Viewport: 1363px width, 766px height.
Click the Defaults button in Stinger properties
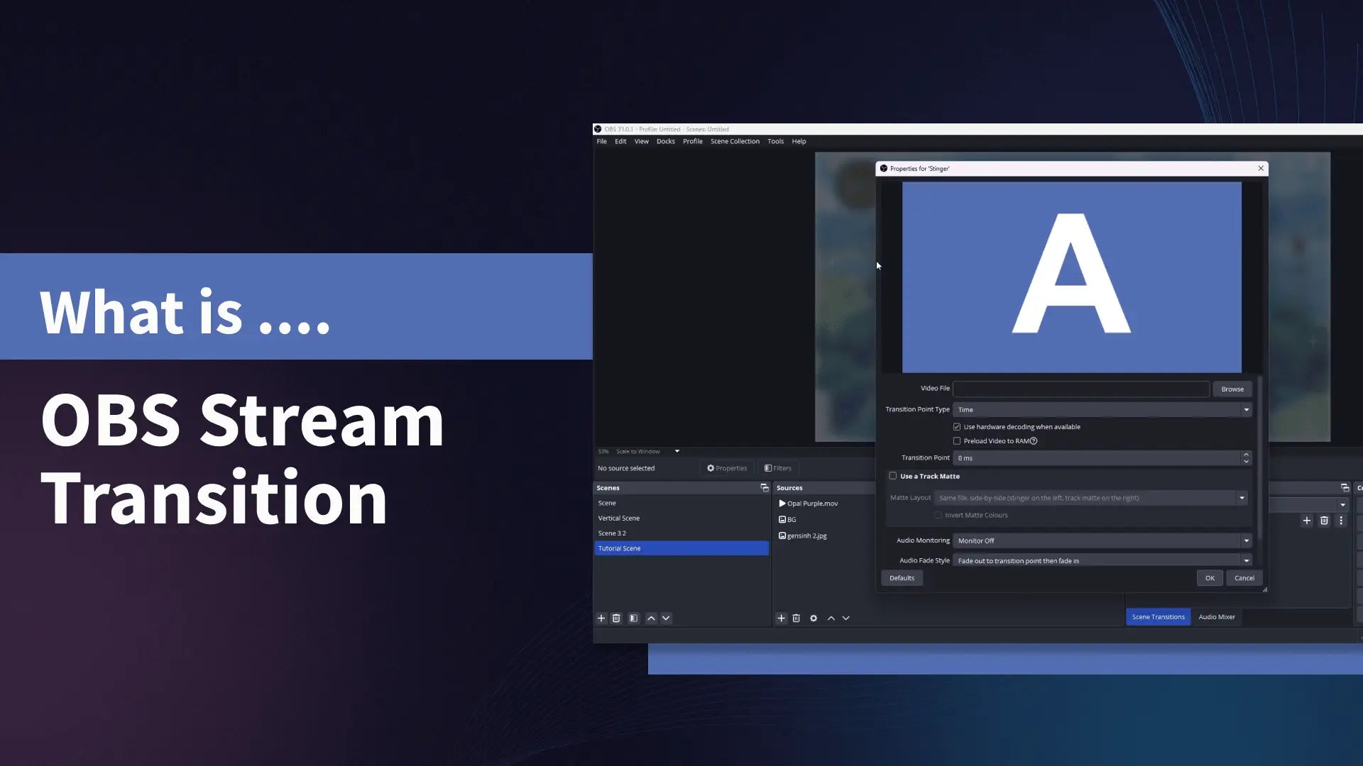pos(902,577)
